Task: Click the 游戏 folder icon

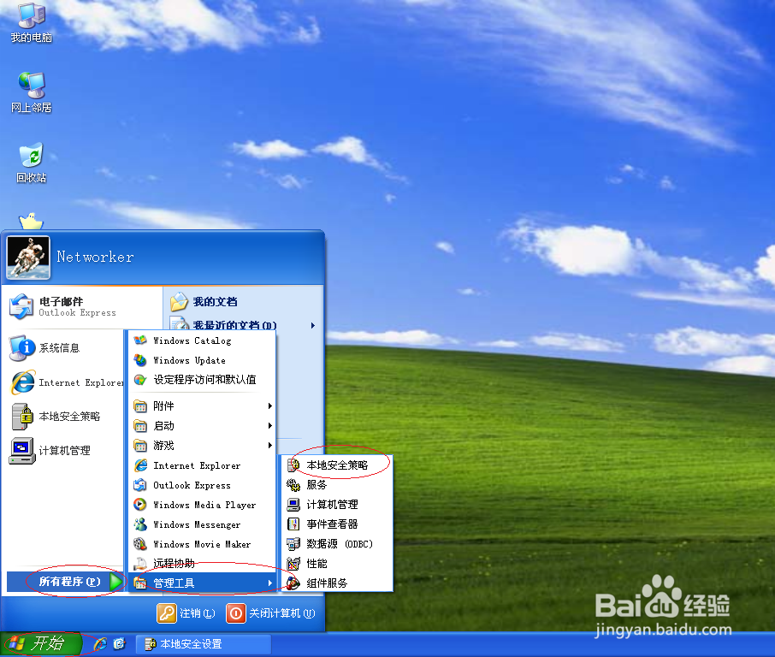Action: [140, 446]
